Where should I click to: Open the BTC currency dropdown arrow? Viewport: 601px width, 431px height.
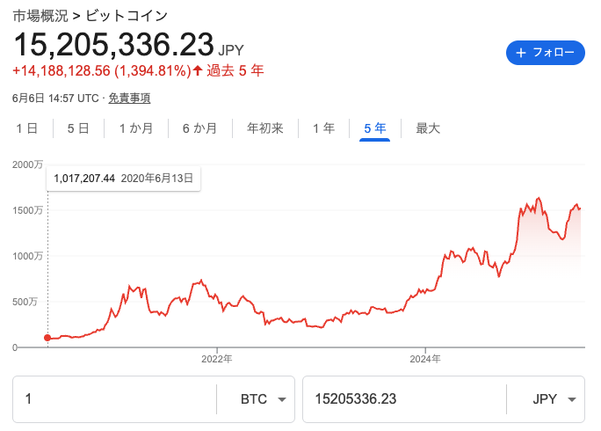282,399
